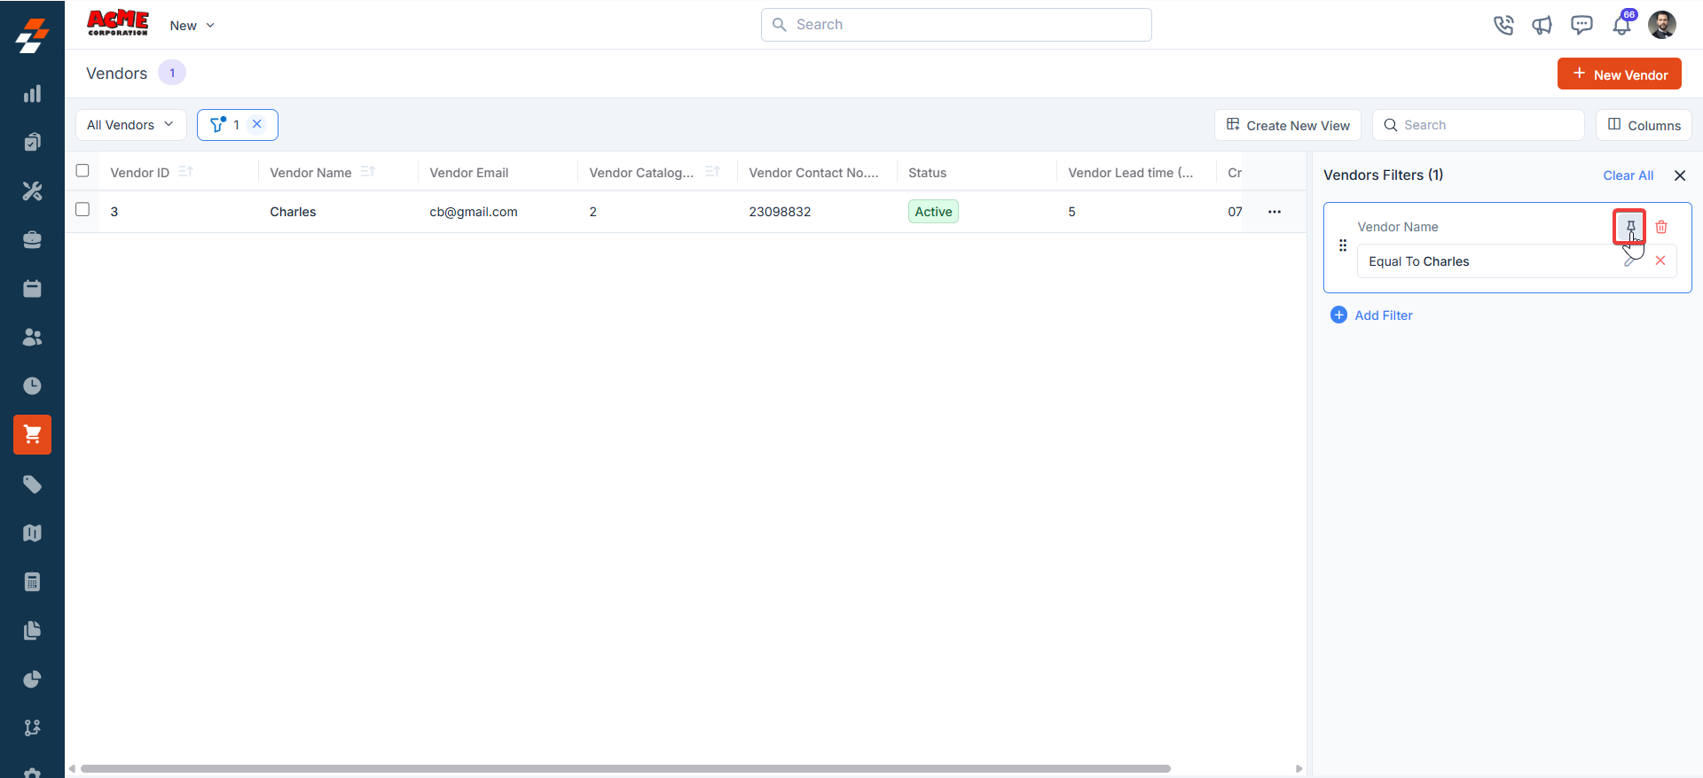Click Clear All filters link
The width and height of the screenshot is (1703, 778).
1628,175
